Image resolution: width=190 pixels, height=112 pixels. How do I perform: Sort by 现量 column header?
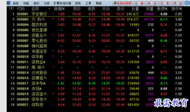click(150, 9)
